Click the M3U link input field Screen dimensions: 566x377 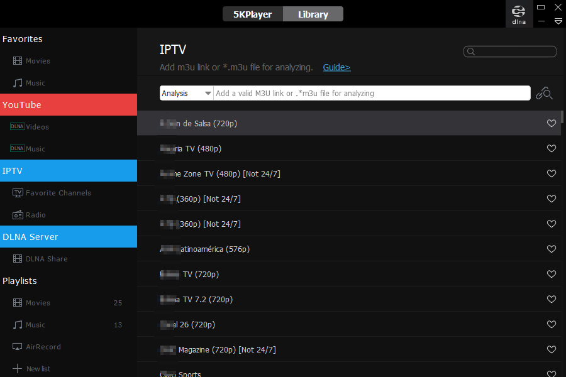click(x=372, y=93)
